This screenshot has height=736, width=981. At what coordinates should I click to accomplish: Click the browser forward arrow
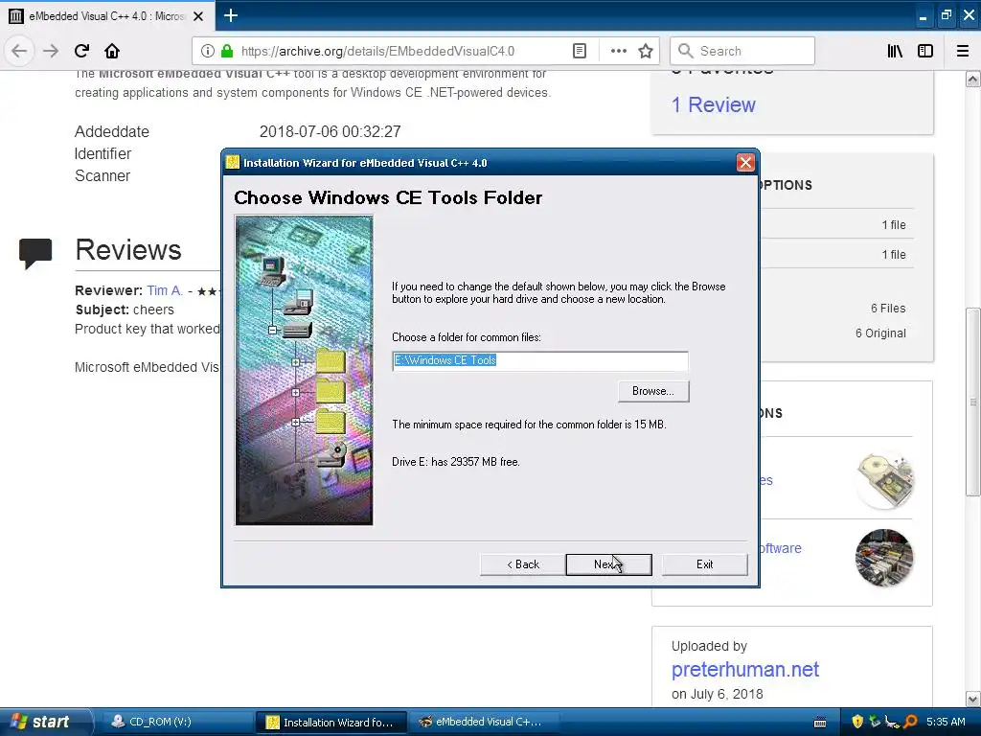point(51,52)
